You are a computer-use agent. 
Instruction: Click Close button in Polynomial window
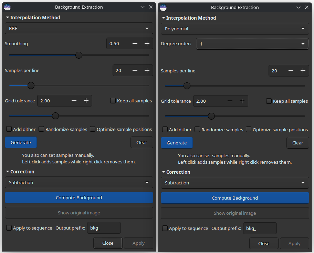[x=264, y=244]
